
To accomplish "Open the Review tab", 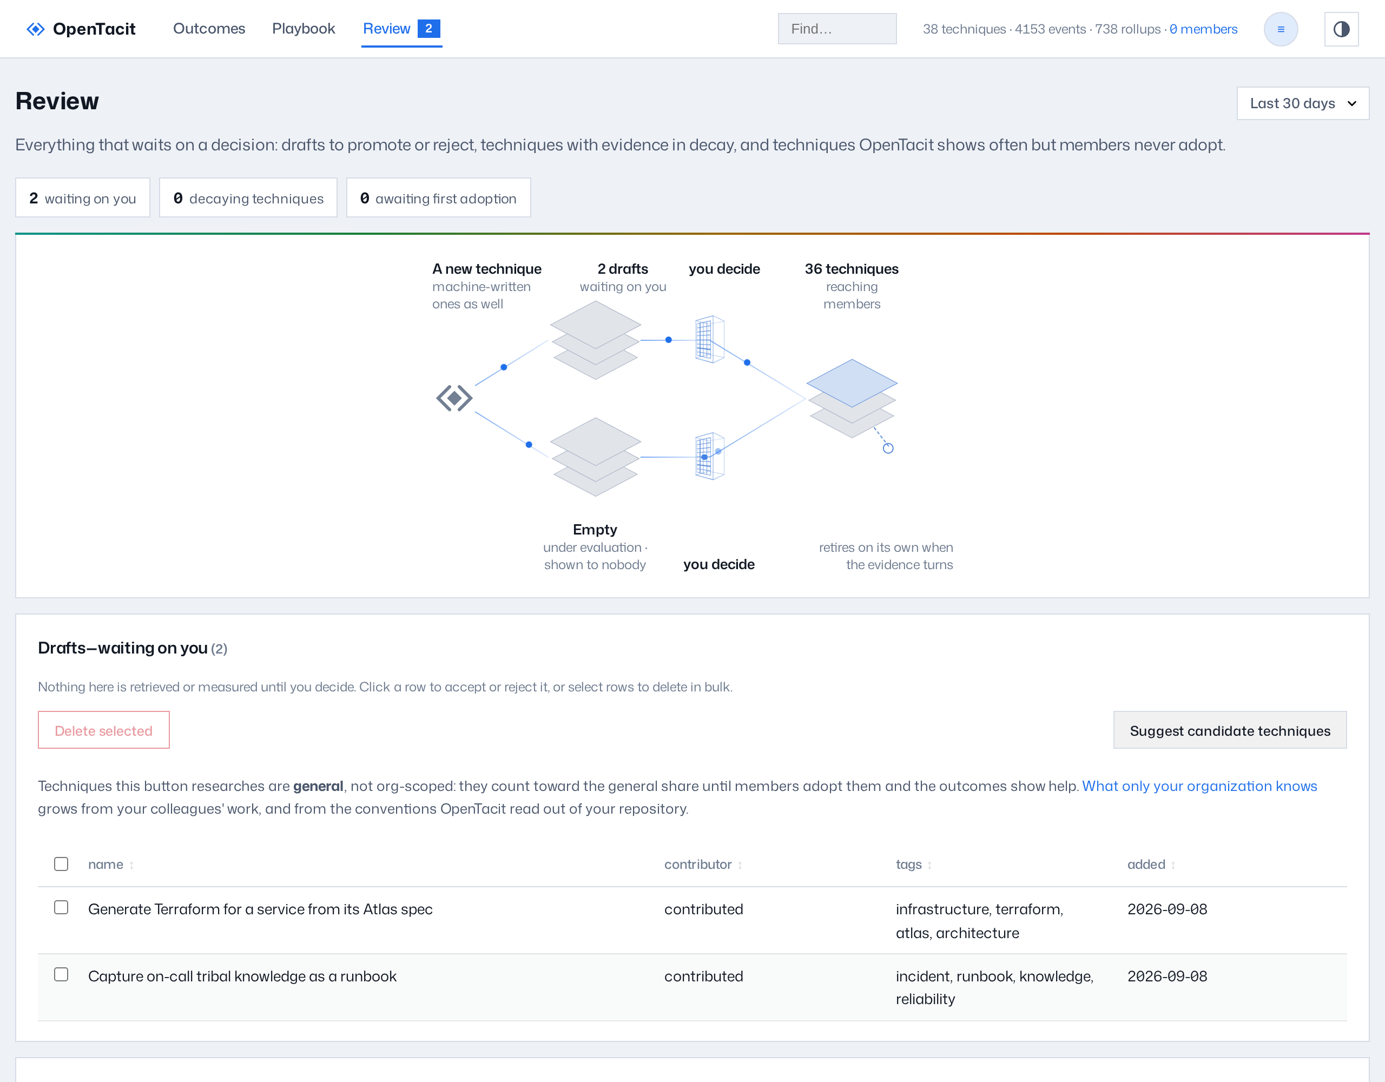I will point(401,29).
